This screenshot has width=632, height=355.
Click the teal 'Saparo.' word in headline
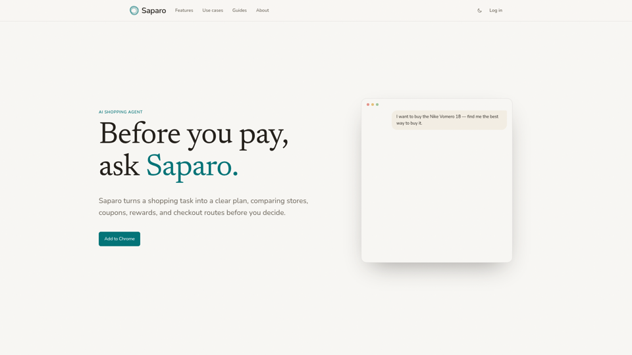(192, 166)
